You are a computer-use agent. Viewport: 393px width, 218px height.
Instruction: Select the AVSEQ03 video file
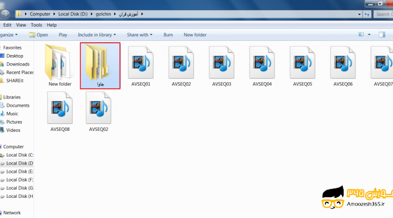tap(222, 66)
